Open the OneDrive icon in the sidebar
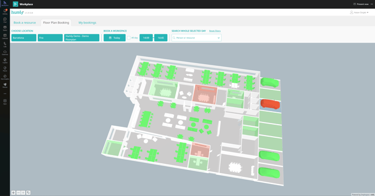Image resolution: width=375 pixels, height=196 pixels. point(5,53)
